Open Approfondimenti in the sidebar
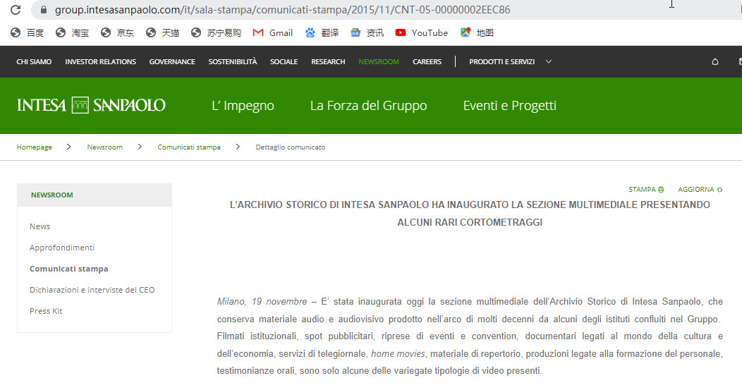 (x=62, y=248)
